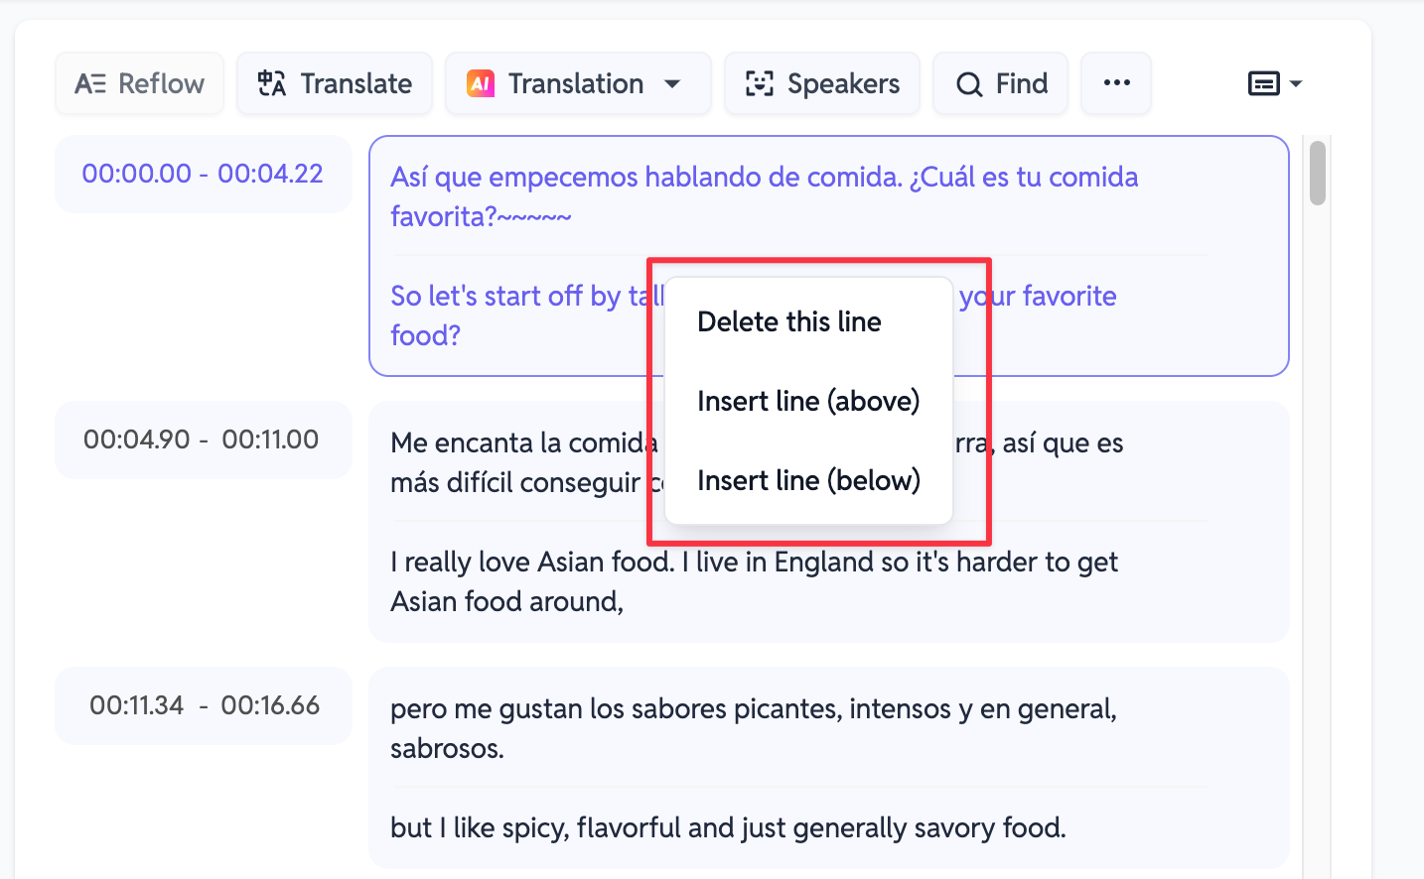Click the Translate language icon
This screenshot has height=879, width=1424.
click(x=271, y=83)
